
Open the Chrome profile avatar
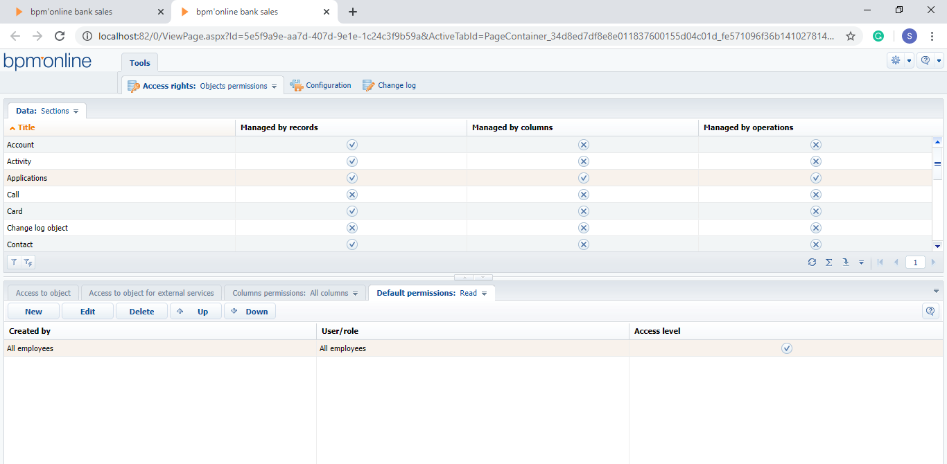click(x=910, y=36)
